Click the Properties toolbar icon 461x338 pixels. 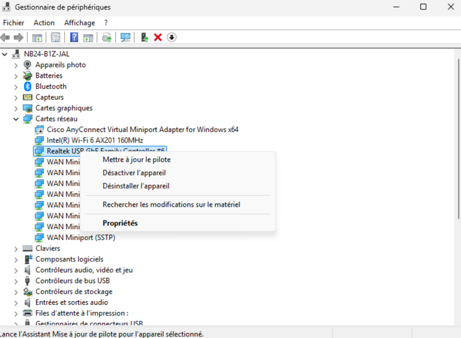[56, 37]
